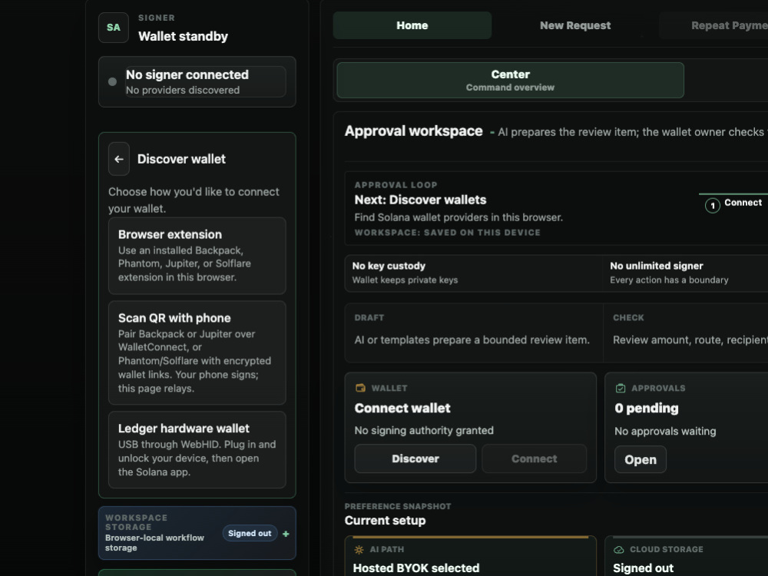Click the Cloud Storage Signed out card
Screen dimensions: 768x576
[686, 556]
